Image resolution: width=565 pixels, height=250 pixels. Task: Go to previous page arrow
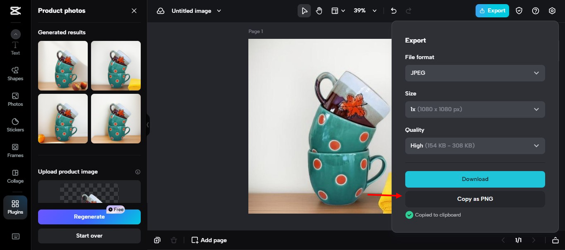coord(503,240)
